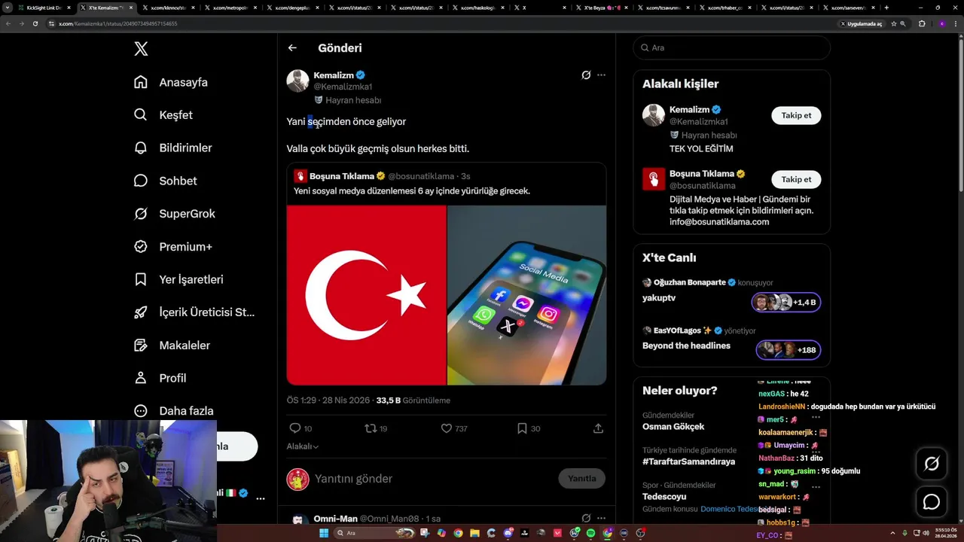Open the quoted Boşuna Tıklama post text

pos(412,191)
